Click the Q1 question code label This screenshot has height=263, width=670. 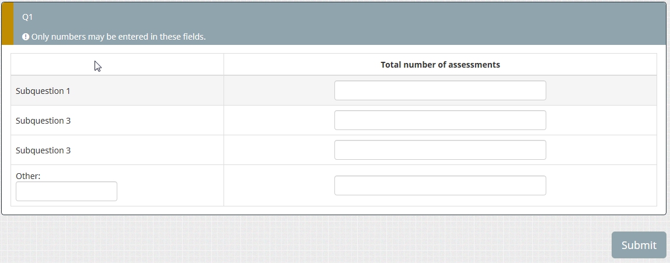tap(27, 17)
